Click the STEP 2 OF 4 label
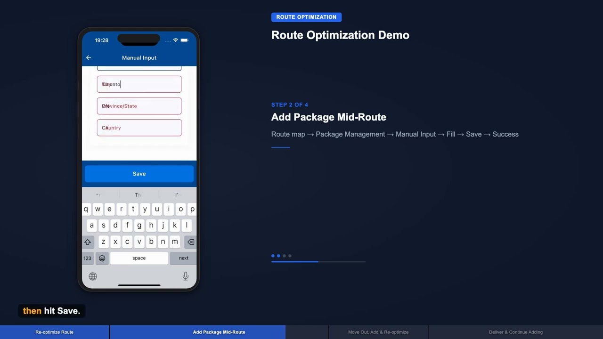This screenshot has width=603, height=339. point(290,105)
